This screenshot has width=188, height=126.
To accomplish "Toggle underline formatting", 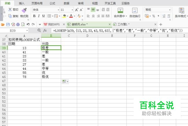I will [x=43, y=16].
